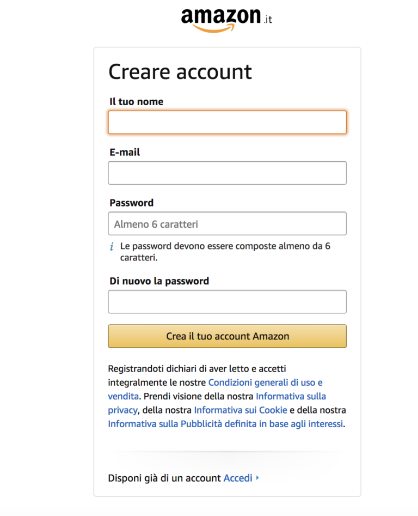This screenshot has height=516, width=418.
Task: Click the "Accedi" sign-in link
Action: 238,478
